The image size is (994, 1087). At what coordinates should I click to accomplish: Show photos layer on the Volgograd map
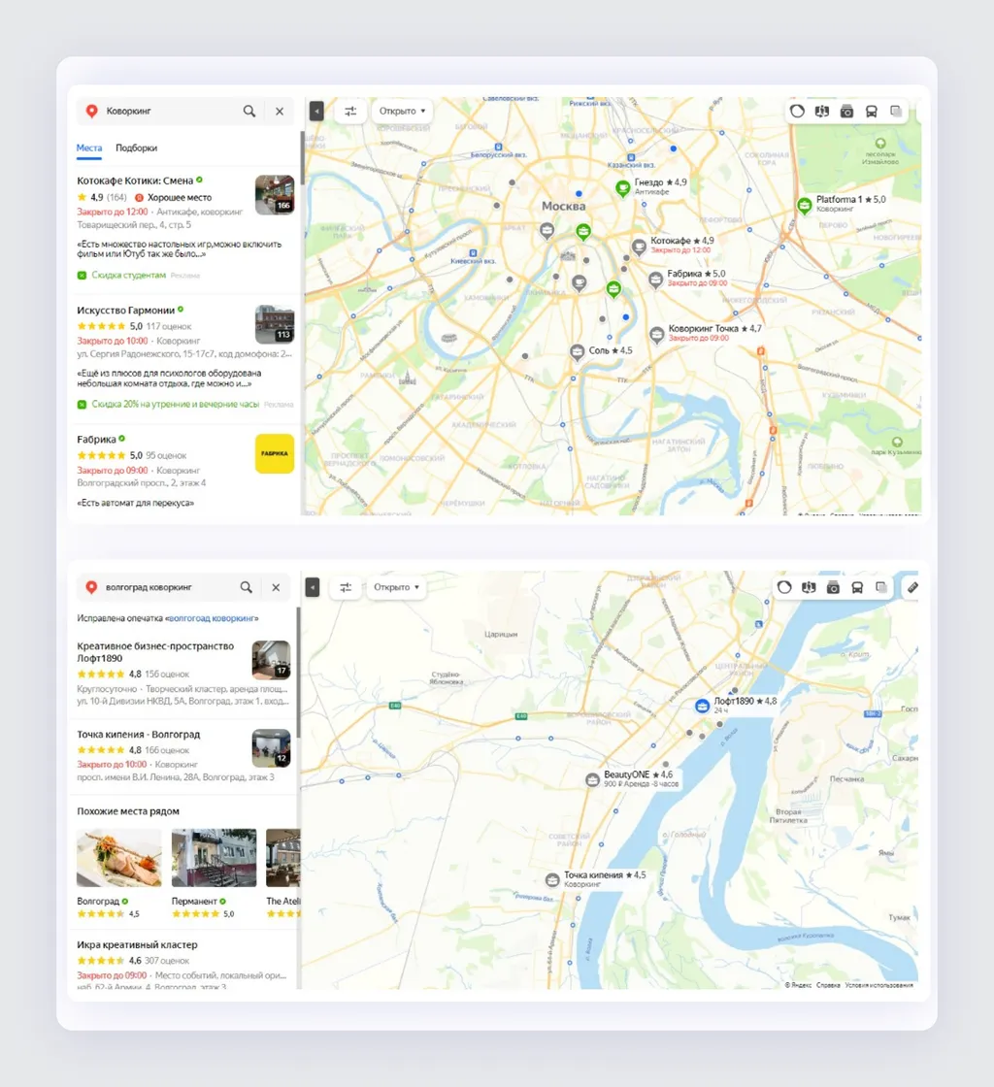click(x=833, y=587)
